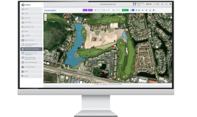Select the pencil draw tool on map

[45, 15]
